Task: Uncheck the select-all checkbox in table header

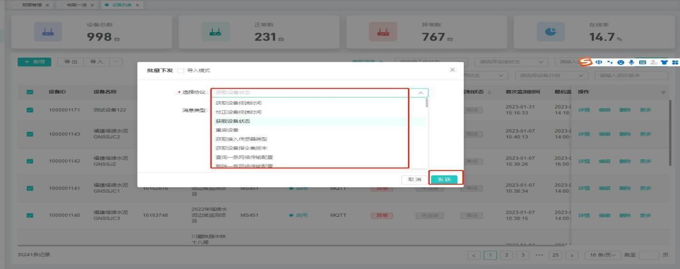Action: (30, 91)
